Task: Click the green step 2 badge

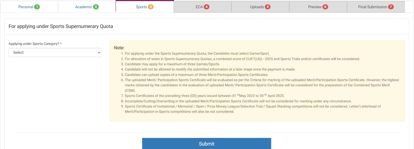Action: pos(96,7)
